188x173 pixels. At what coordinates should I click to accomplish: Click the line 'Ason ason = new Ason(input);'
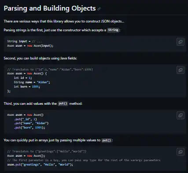[x=30, y=46]
